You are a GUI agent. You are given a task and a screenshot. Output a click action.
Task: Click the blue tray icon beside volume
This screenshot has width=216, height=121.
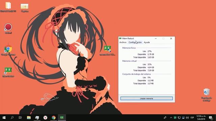[183, 118]
